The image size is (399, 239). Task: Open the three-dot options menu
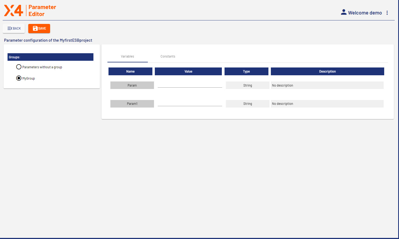tap(387, 13)
